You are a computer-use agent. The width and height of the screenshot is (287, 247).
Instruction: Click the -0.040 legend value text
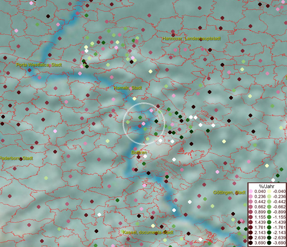pos(279,191)
